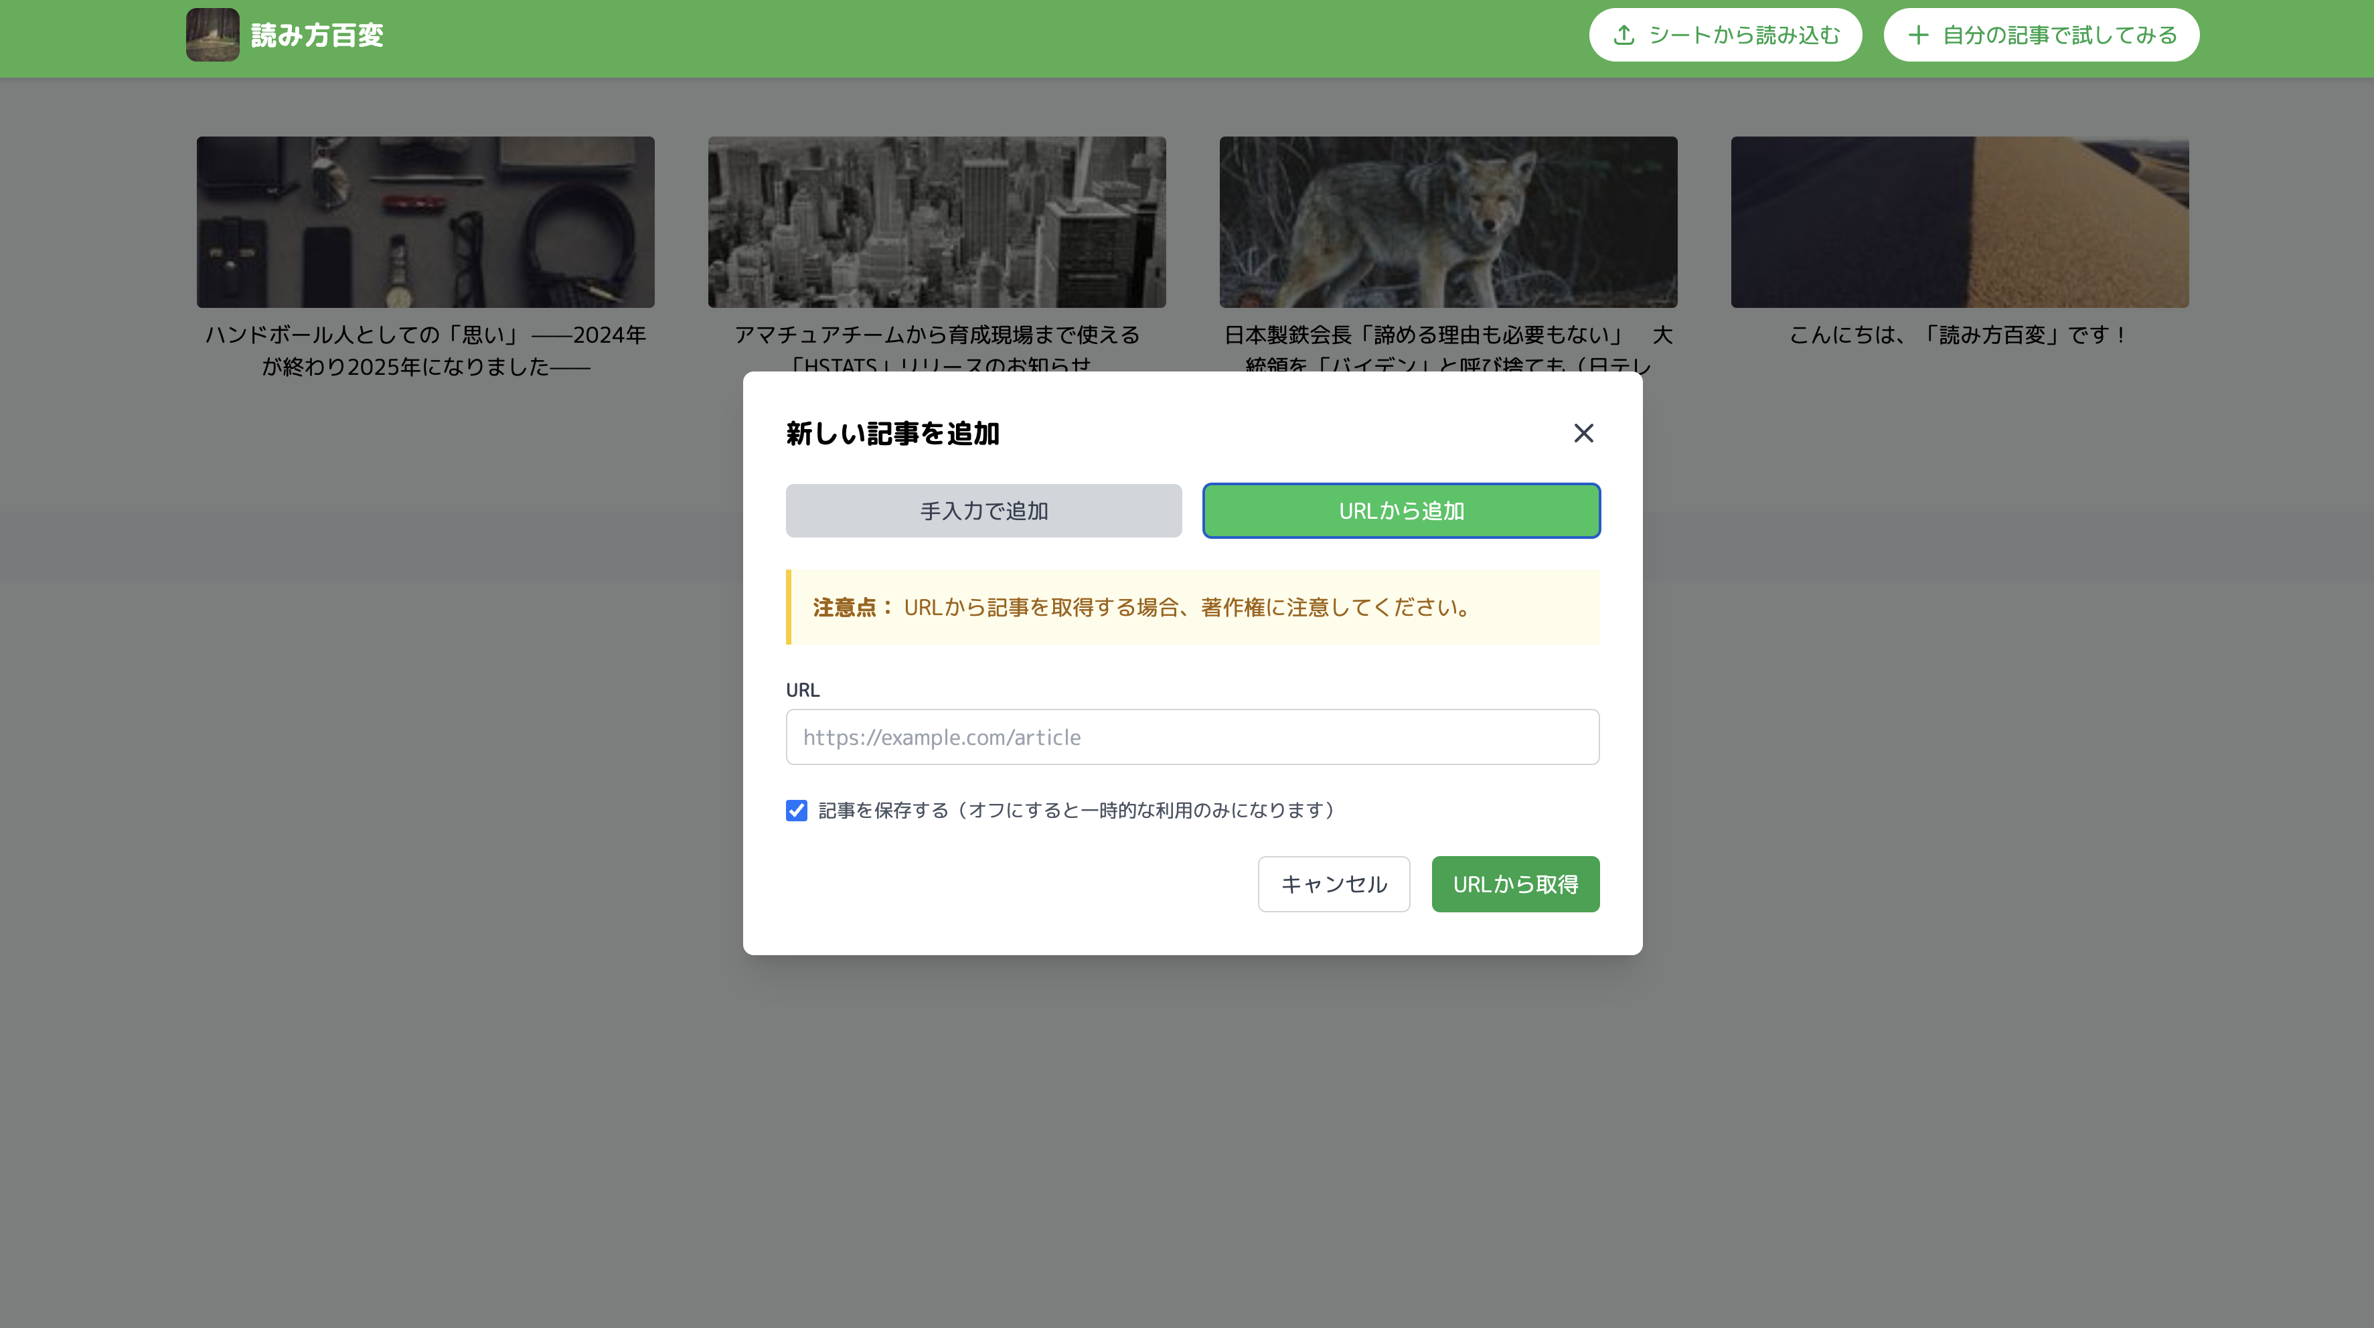
Task: Click the 読み方百変 logo image
Action: [212, 35]
